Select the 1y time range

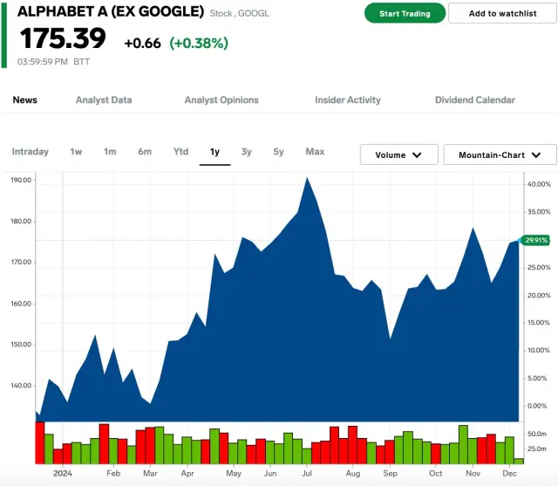[x=214, y=152]
